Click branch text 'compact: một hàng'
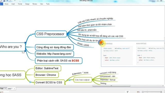 coord(108,73)
